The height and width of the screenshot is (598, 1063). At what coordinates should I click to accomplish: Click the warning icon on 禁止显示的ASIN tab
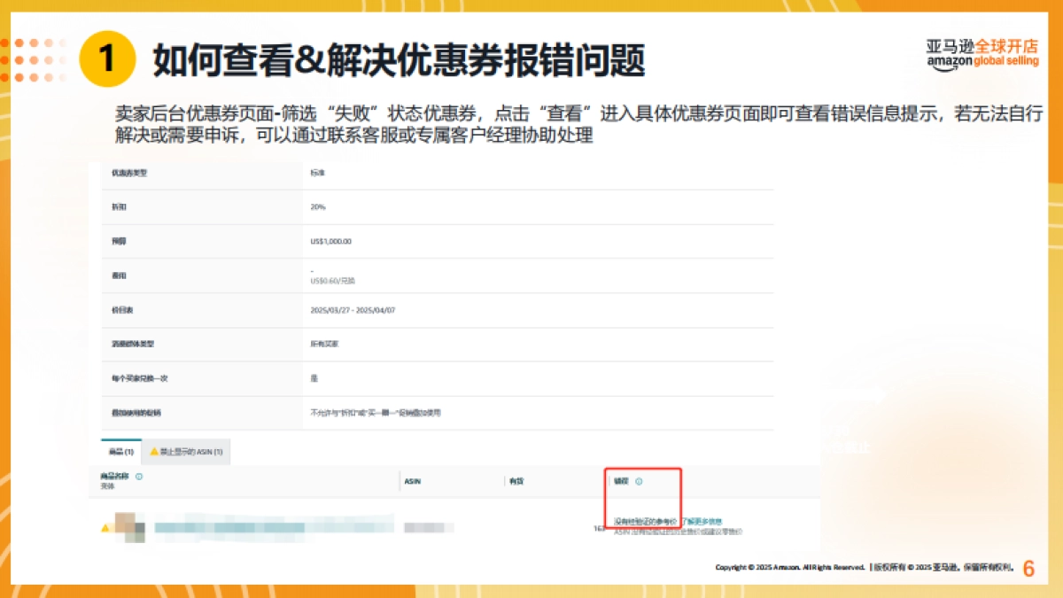point(153,452)
